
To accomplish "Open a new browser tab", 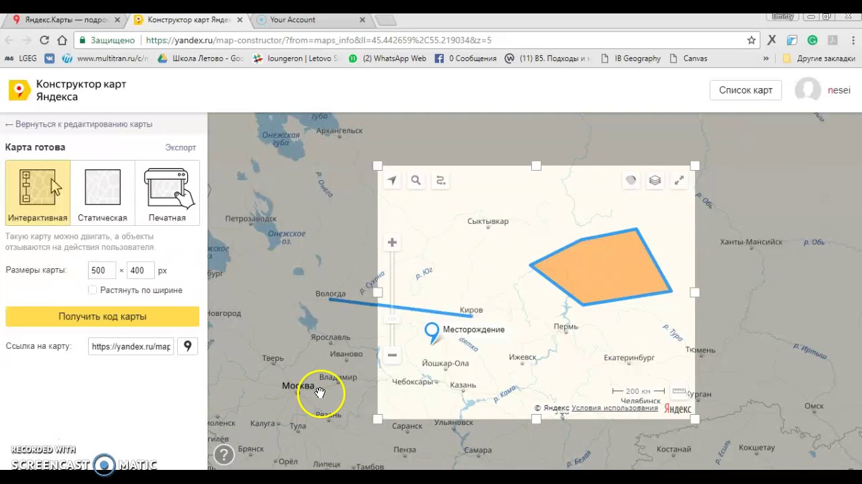I will coord(385,19).
